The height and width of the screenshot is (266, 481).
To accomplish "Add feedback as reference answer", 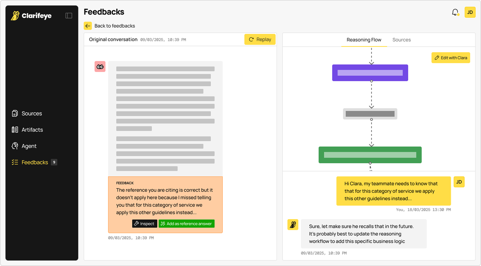I will point(187,224).
